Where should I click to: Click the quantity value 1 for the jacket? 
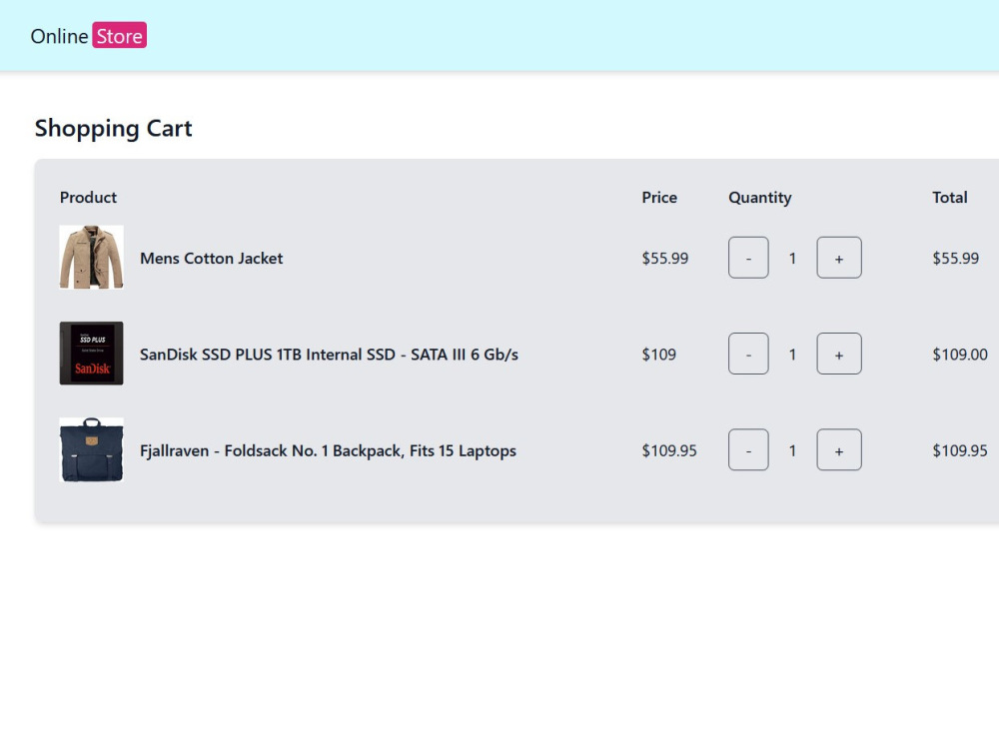coord(792,258)
